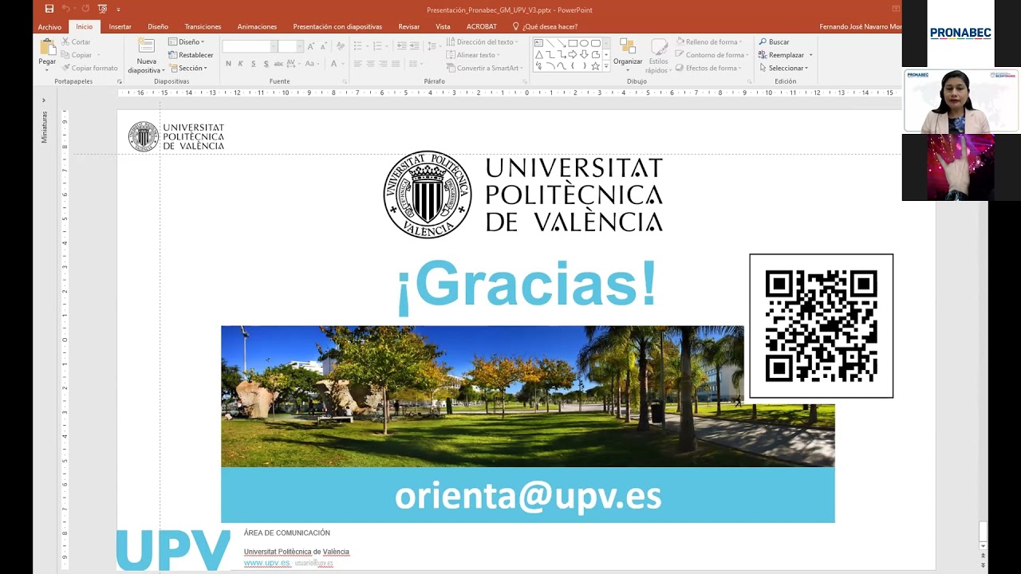Add a Nueva diapositiva
The width and height of the screenshot is (1021, 574).
pos(146,56)
